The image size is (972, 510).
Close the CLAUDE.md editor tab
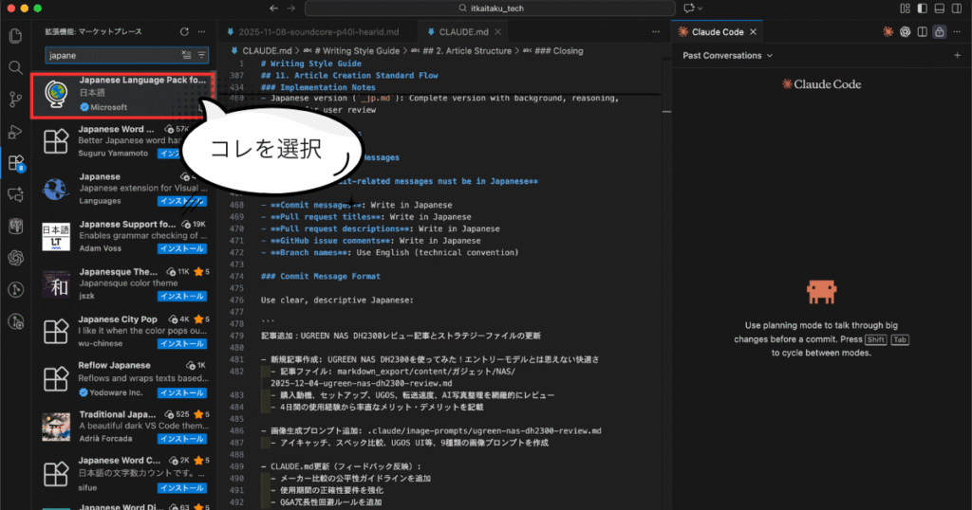(x=497, y=31)
